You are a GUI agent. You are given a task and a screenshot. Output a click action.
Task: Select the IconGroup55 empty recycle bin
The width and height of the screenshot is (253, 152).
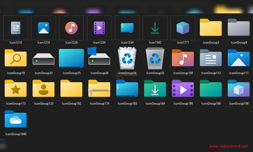(x=155, y=58)
